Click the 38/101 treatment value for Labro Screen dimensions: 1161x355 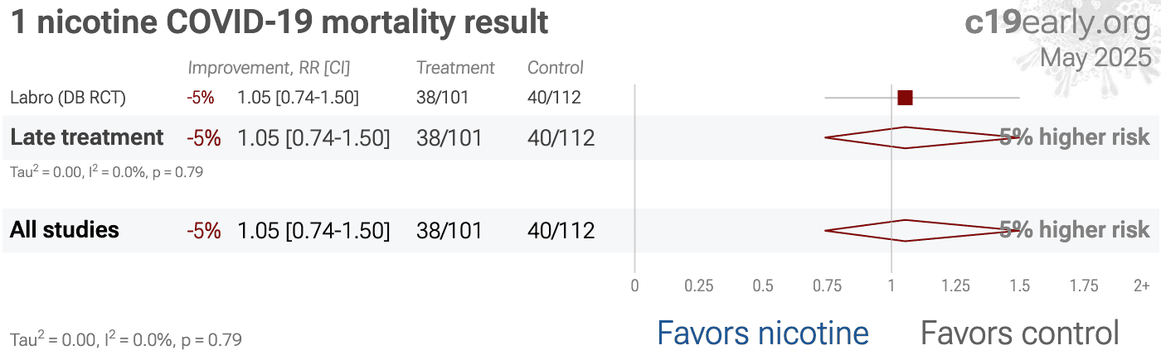click(443, 98)
